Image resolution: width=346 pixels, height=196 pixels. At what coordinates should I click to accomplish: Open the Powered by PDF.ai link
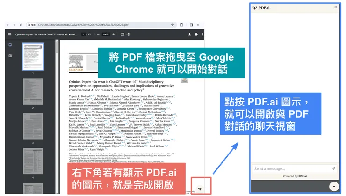coord(295,176)
